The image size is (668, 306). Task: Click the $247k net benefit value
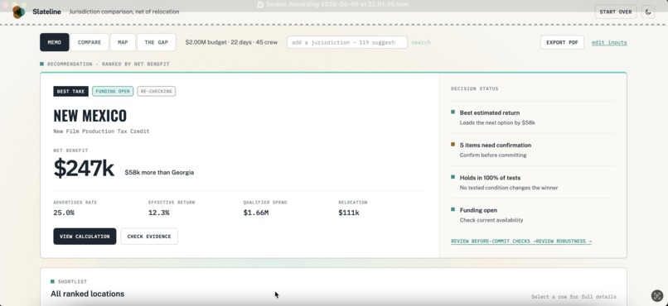click(x=84, y=169)
